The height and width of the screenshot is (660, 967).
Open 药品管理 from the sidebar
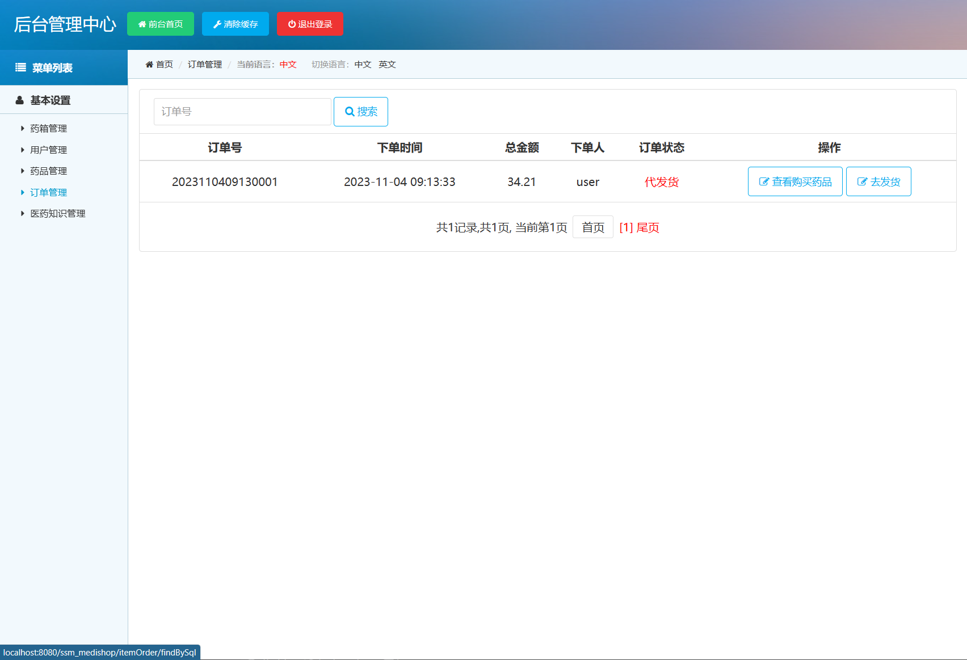point(48,171)
